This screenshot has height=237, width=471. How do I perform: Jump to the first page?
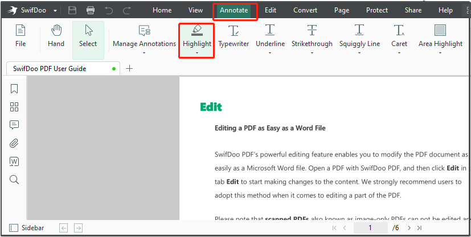[334, 228]
